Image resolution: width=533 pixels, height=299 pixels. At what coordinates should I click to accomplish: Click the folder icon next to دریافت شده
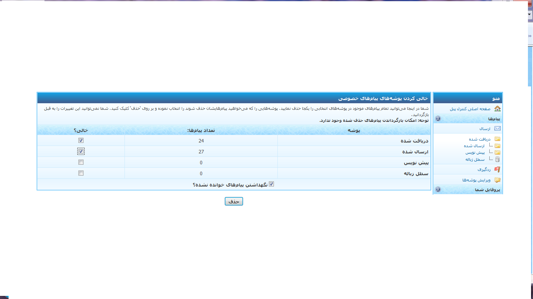pos(497,139)
